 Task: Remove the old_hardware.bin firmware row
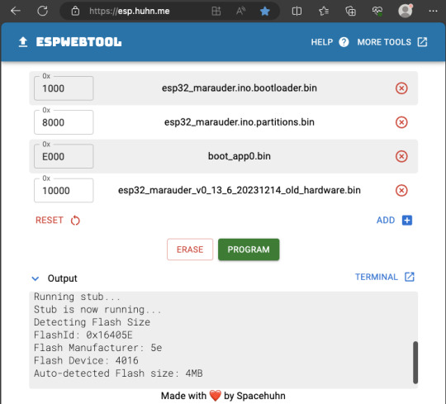point(401,190)
